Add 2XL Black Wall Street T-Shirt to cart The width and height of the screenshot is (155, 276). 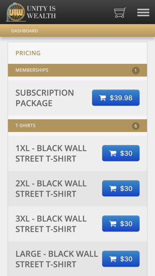pyautogui.click(x=121, y=188)
